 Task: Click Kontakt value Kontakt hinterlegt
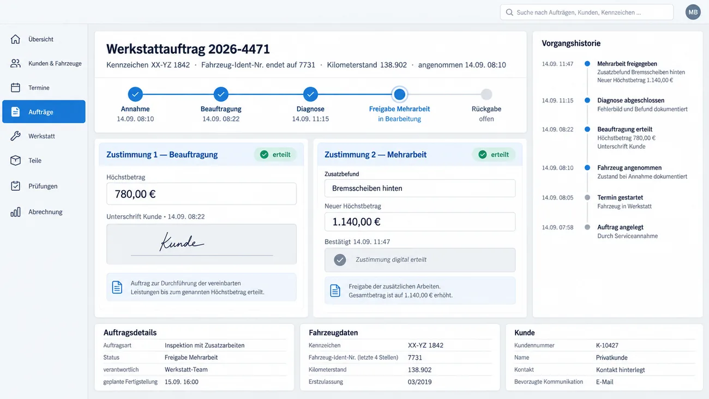(x=621, y=370)
